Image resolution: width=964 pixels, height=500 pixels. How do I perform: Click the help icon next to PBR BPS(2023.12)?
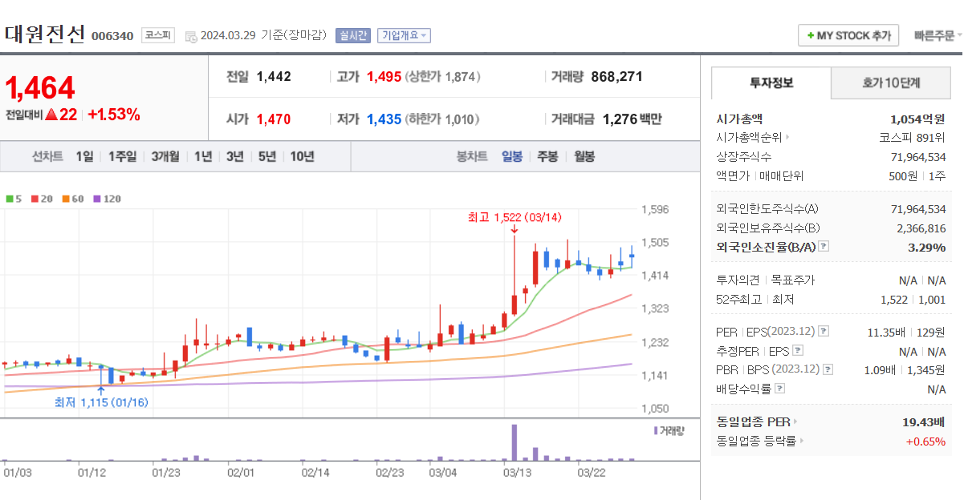(x=828, y=369)
